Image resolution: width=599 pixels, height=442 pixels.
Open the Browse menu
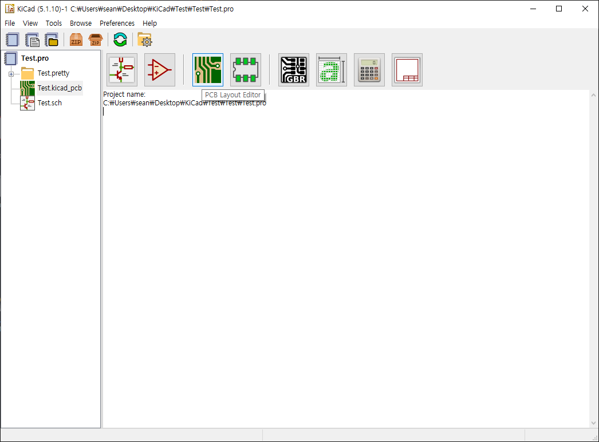pyautogui.click(x=81, y=23)
